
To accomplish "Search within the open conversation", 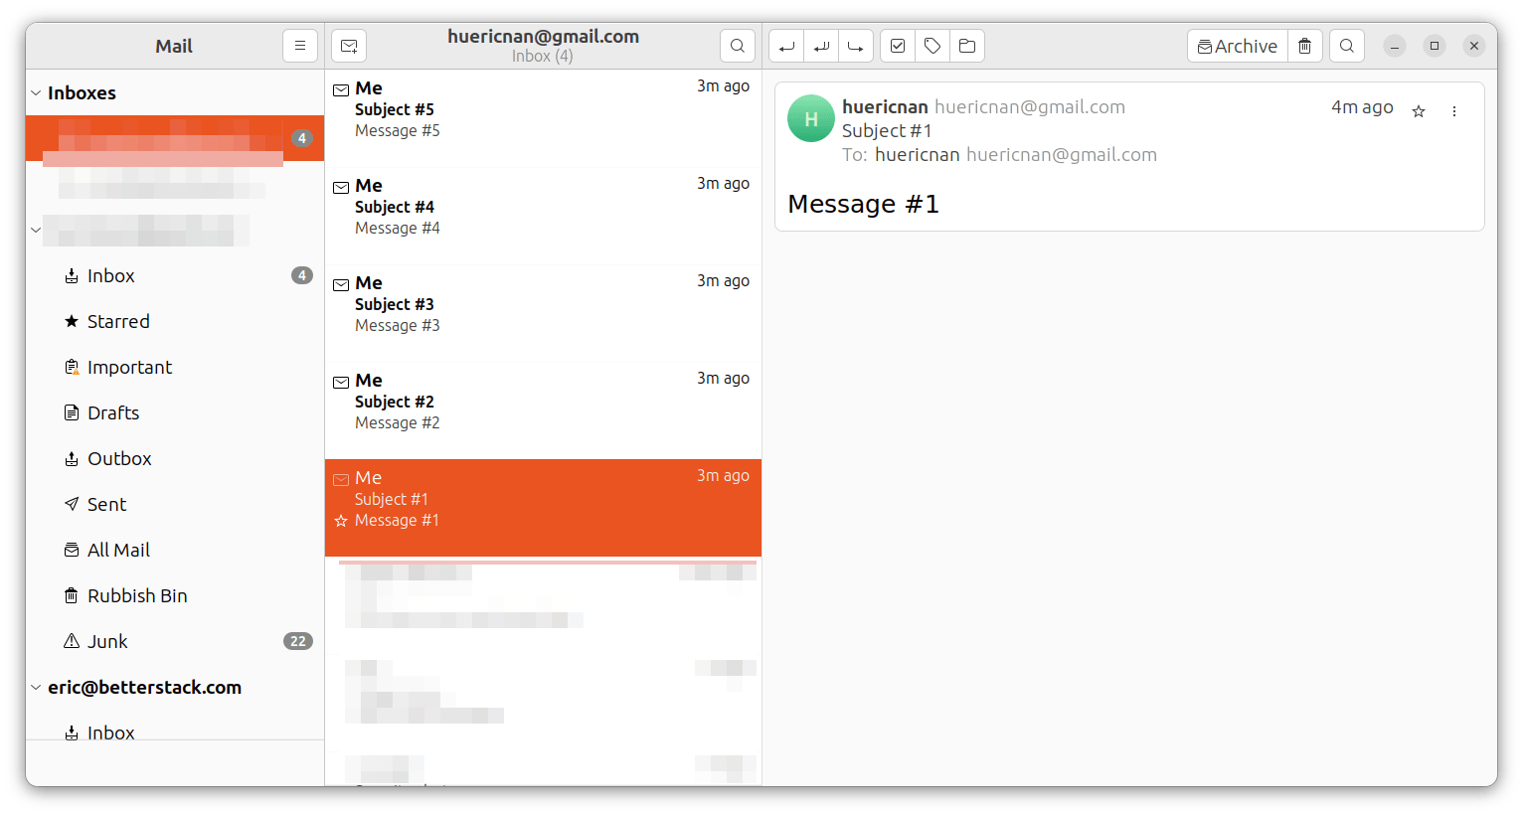I will [x=1347, y=46].
